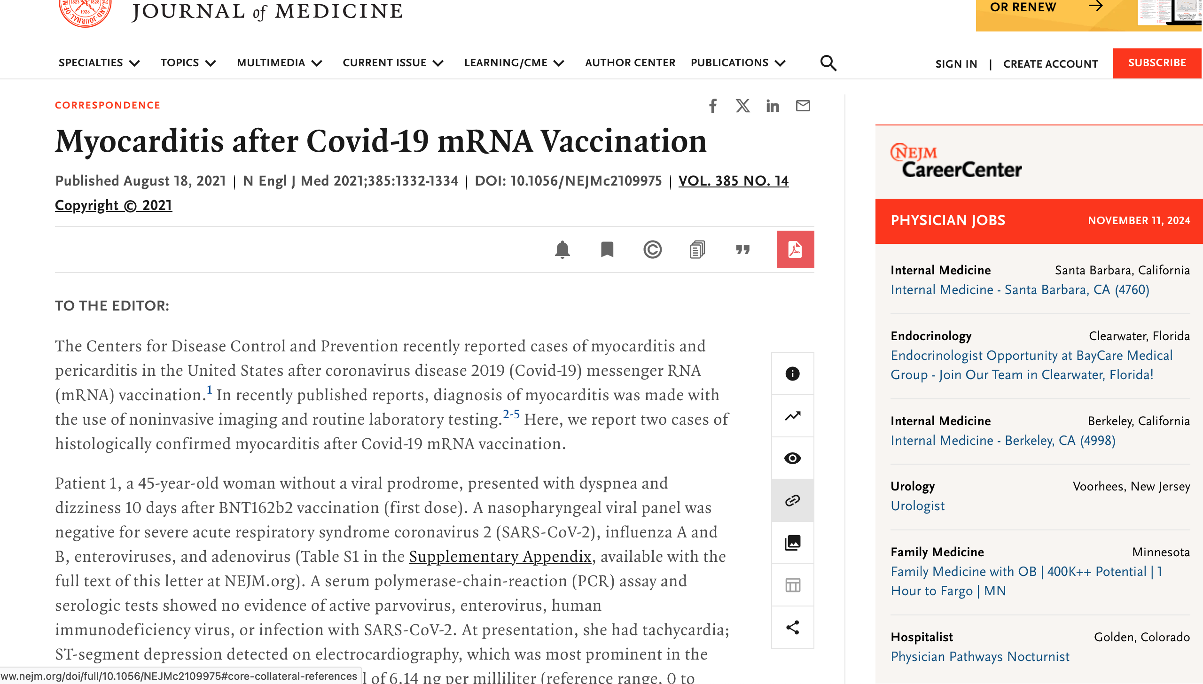1203x684 pixels.
Task: Bookmark this article with the bookmark icon
Action: 607,249
